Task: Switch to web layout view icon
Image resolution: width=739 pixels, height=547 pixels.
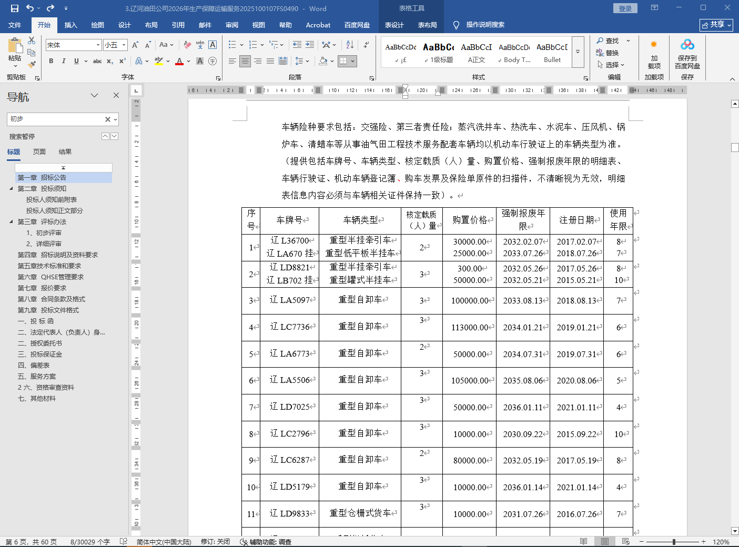Action: tap(625, 541)
